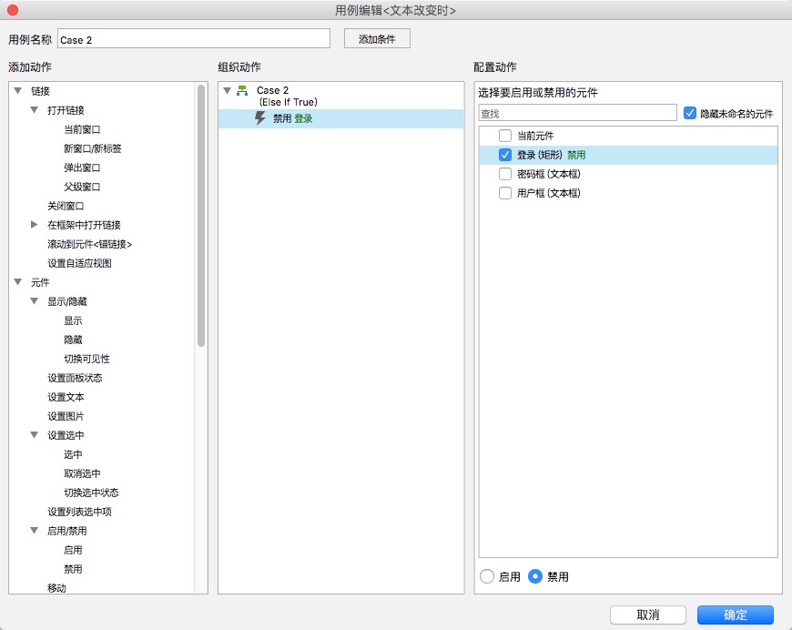Select the 新窗口/新标签 action
792x630 pixels.
tap(93, 148)
